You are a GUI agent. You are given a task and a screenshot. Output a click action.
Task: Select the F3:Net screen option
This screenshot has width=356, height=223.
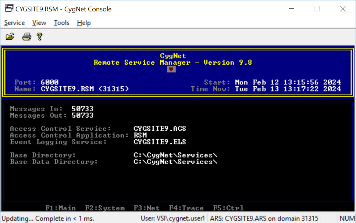click(x=147, y=208)
